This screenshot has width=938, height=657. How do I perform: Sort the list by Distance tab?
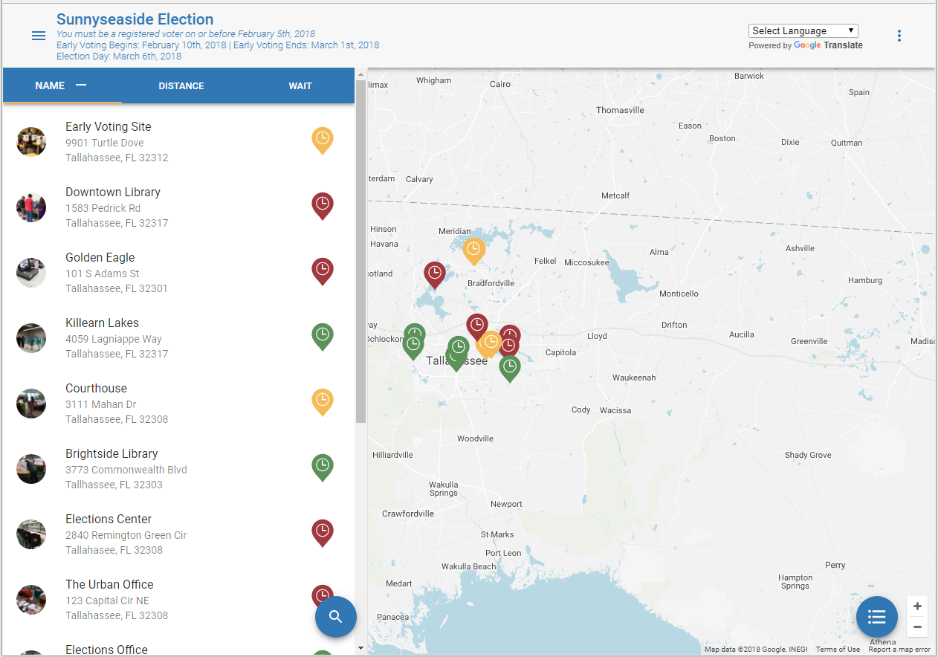tap(181, 85)
